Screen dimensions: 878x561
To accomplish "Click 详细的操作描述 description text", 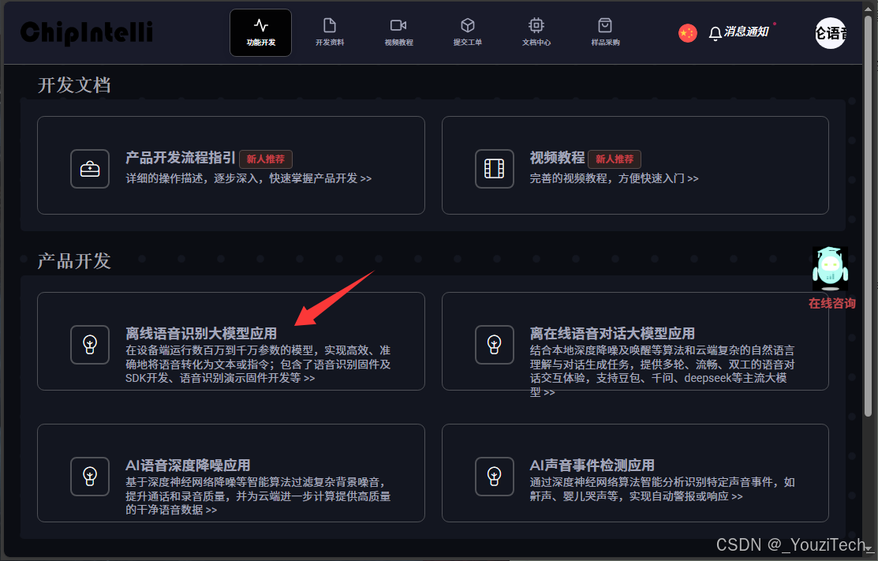I will point(248,178).
